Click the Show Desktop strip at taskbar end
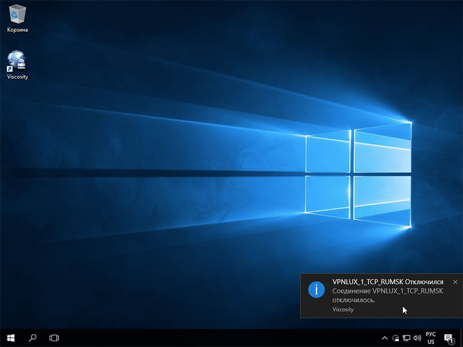The height and width of the screenshot is (347, 463). tap(461, 338)
